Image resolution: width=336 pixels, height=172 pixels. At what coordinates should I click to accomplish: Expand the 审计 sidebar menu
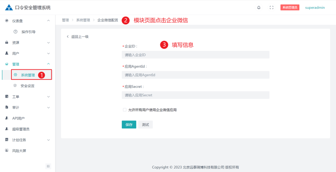click(x=27, y=107)
